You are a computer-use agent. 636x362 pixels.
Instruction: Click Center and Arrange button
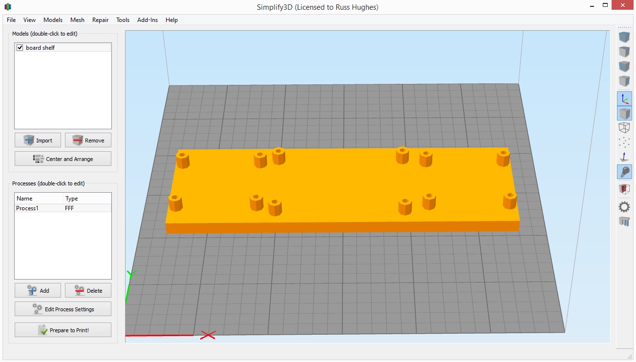click(63, 159)
